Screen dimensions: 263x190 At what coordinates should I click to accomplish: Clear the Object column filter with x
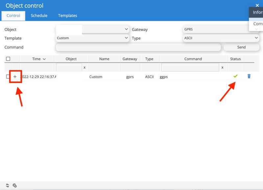(85, 67)
